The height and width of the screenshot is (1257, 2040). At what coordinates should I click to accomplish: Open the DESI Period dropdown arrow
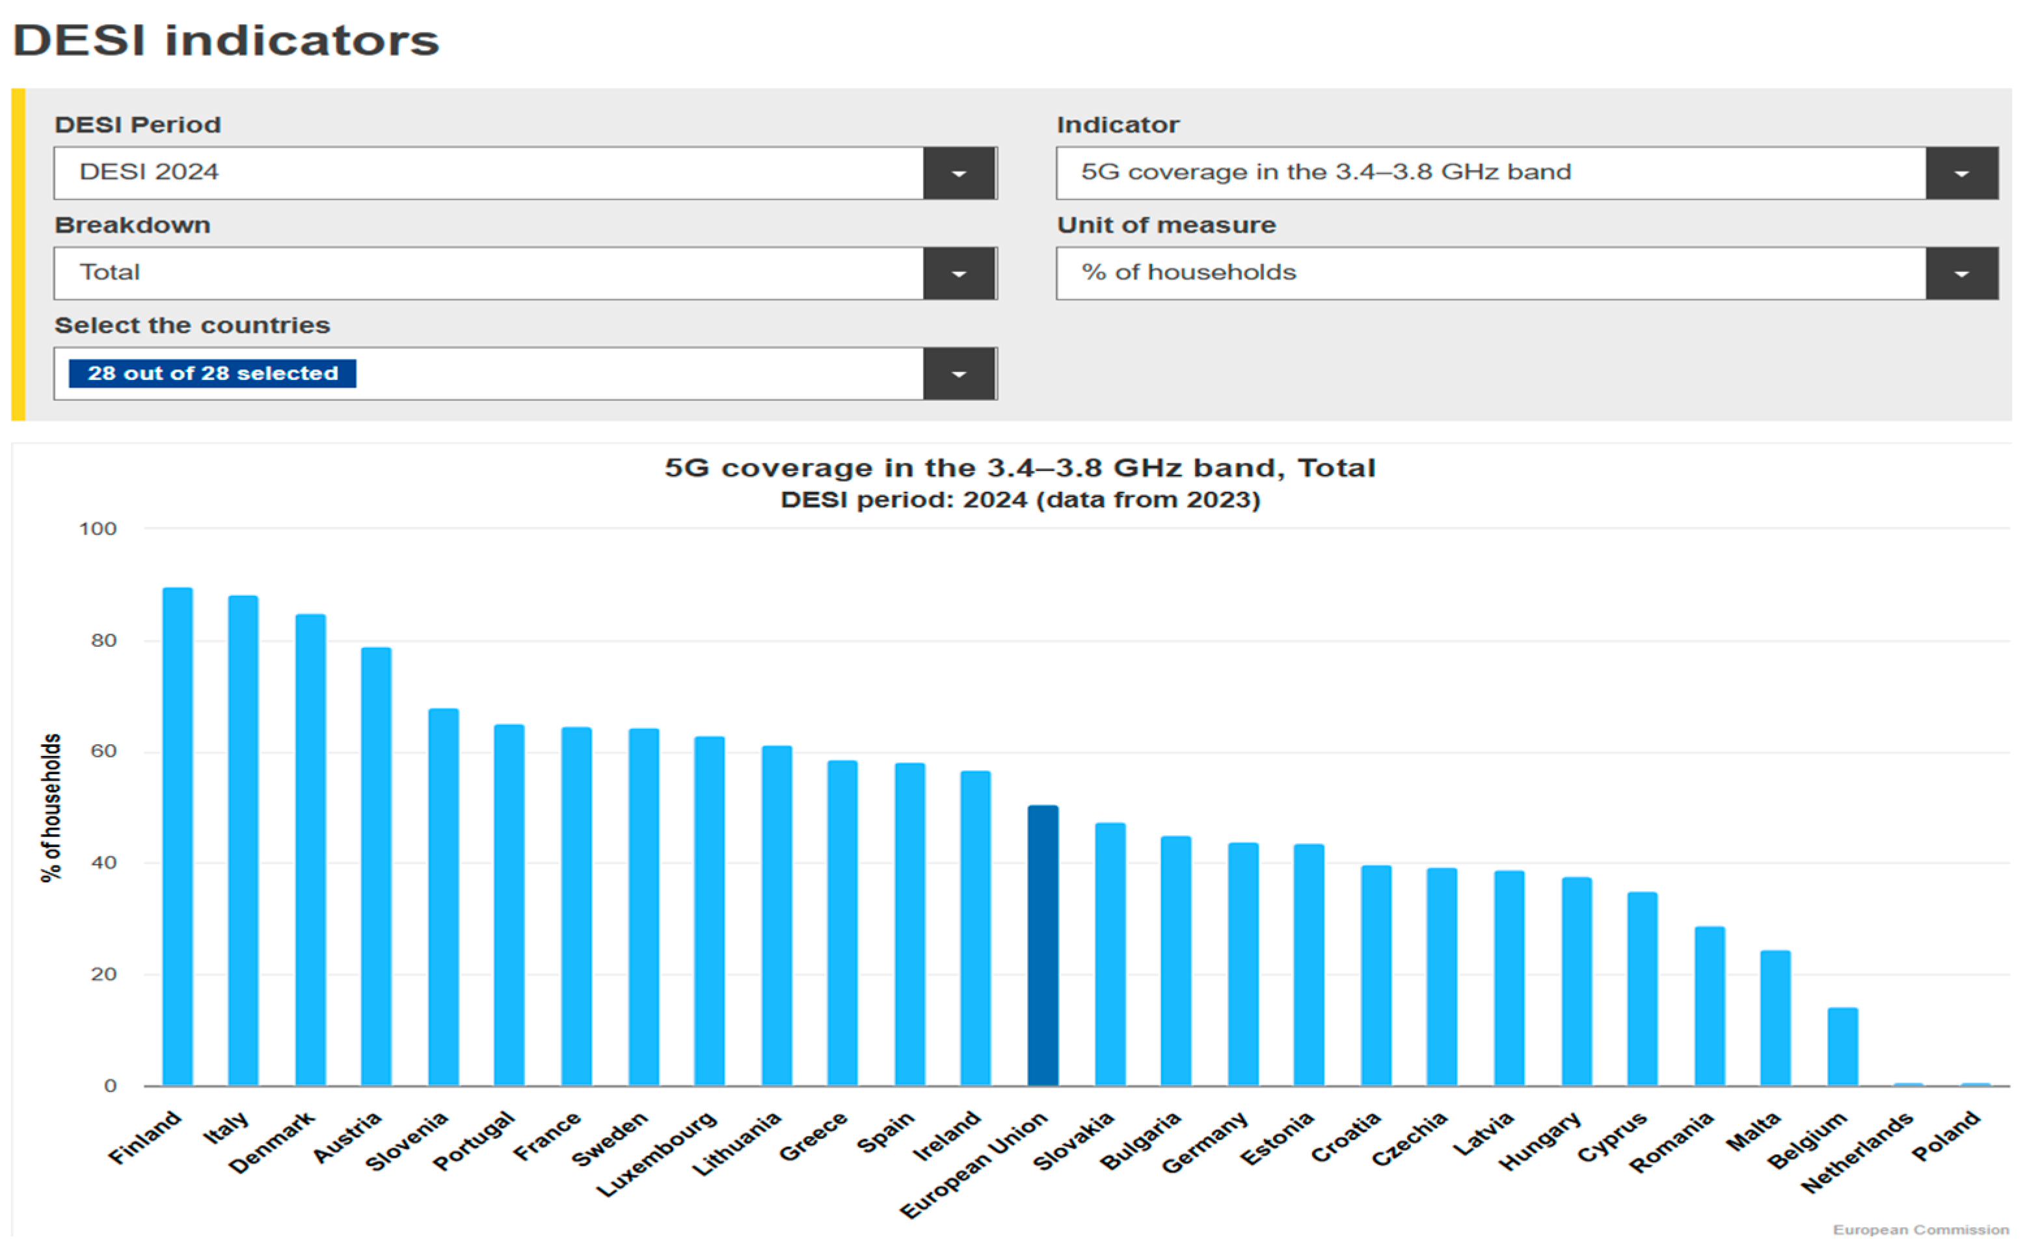(959, 173)
